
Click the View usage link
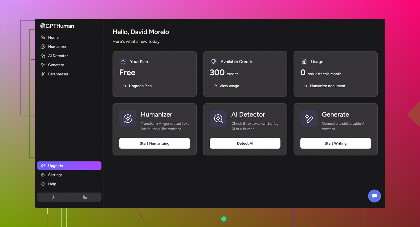(229, 86)
